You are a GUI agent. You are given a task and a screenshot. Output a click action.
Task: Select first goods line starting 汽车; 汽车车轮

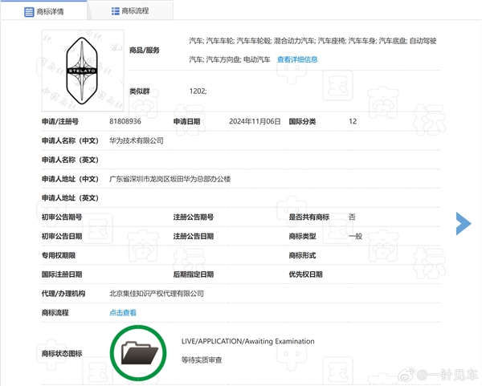pos(313,41)
